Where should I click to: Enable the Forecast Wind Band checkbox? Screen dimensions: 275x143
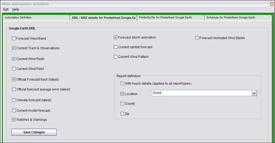[14, 39]
